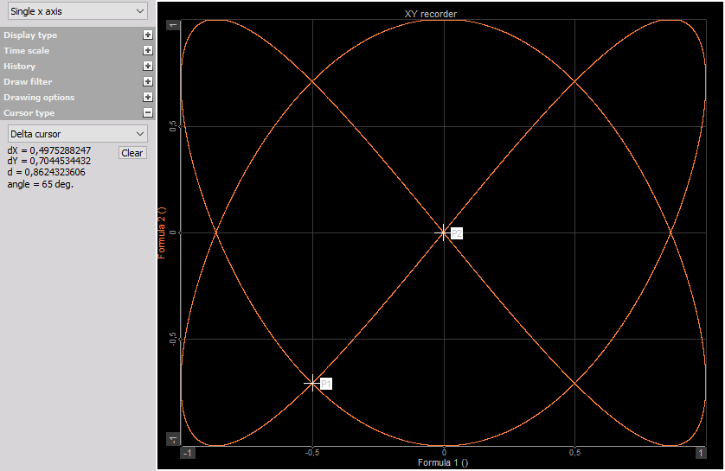Expand the Drawing options section
The height and width of the screenshot is (471, 725).
(x=147, y=98)
